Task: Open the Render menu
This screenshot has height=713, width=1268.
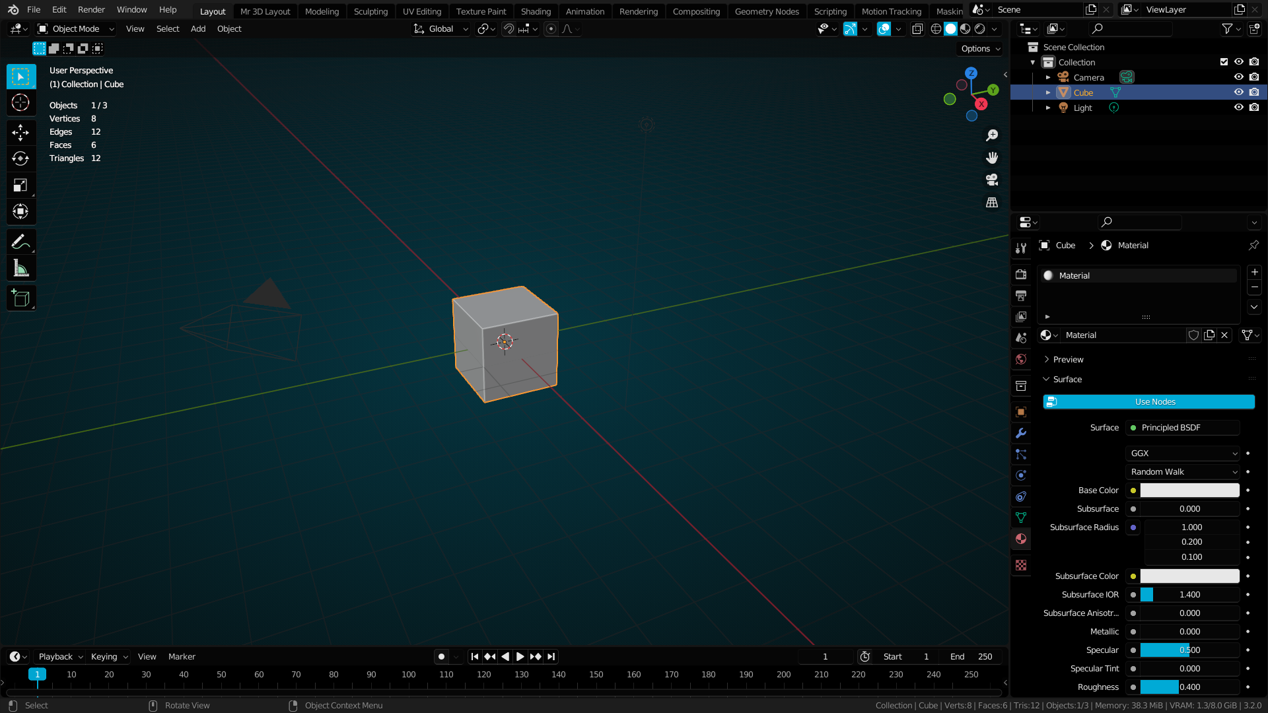Action: [x=91, y=9]
